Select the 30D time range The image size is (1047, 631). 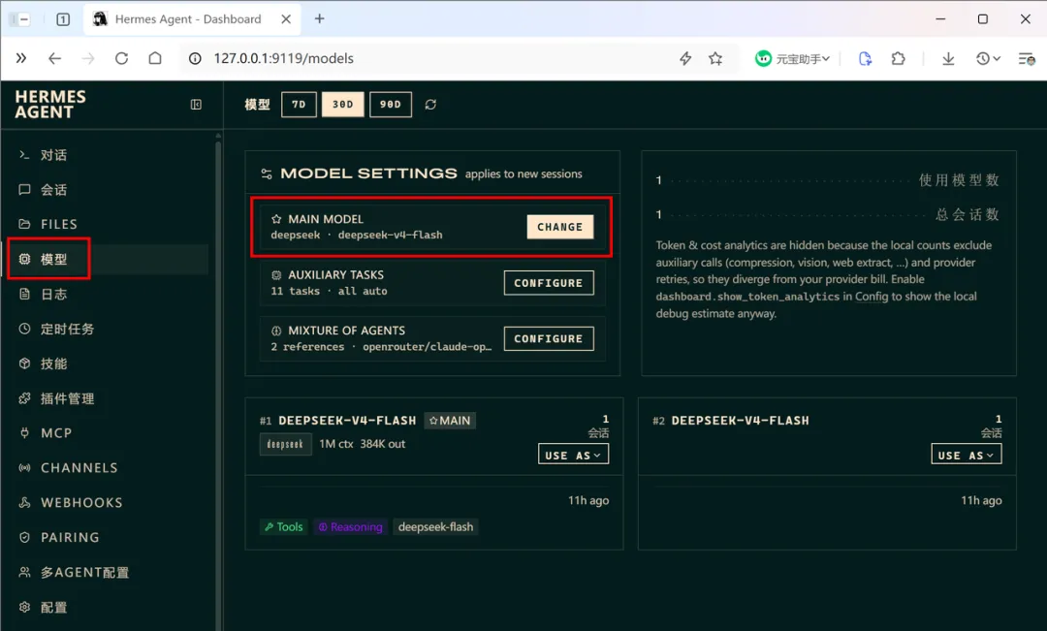tap(342, 104)
